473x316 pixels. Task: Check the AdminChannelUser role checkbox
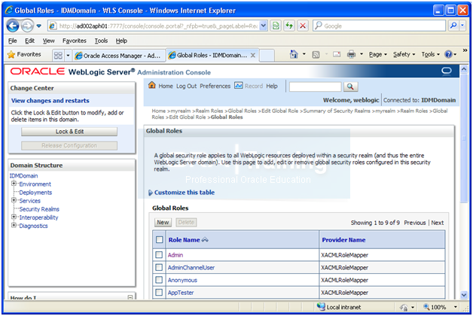(x=159, y=268)
